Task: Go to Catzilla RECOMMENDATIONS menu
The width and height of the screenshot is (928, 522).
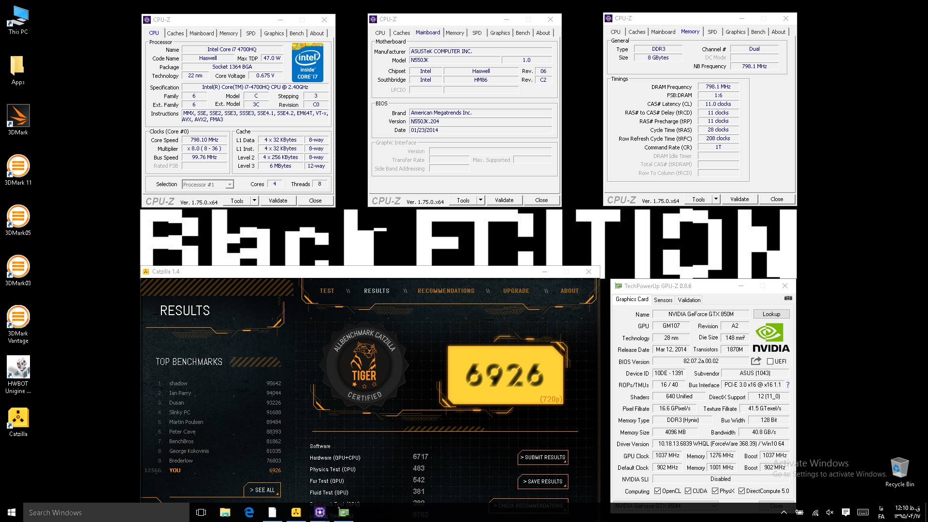Action: [446, 291]
